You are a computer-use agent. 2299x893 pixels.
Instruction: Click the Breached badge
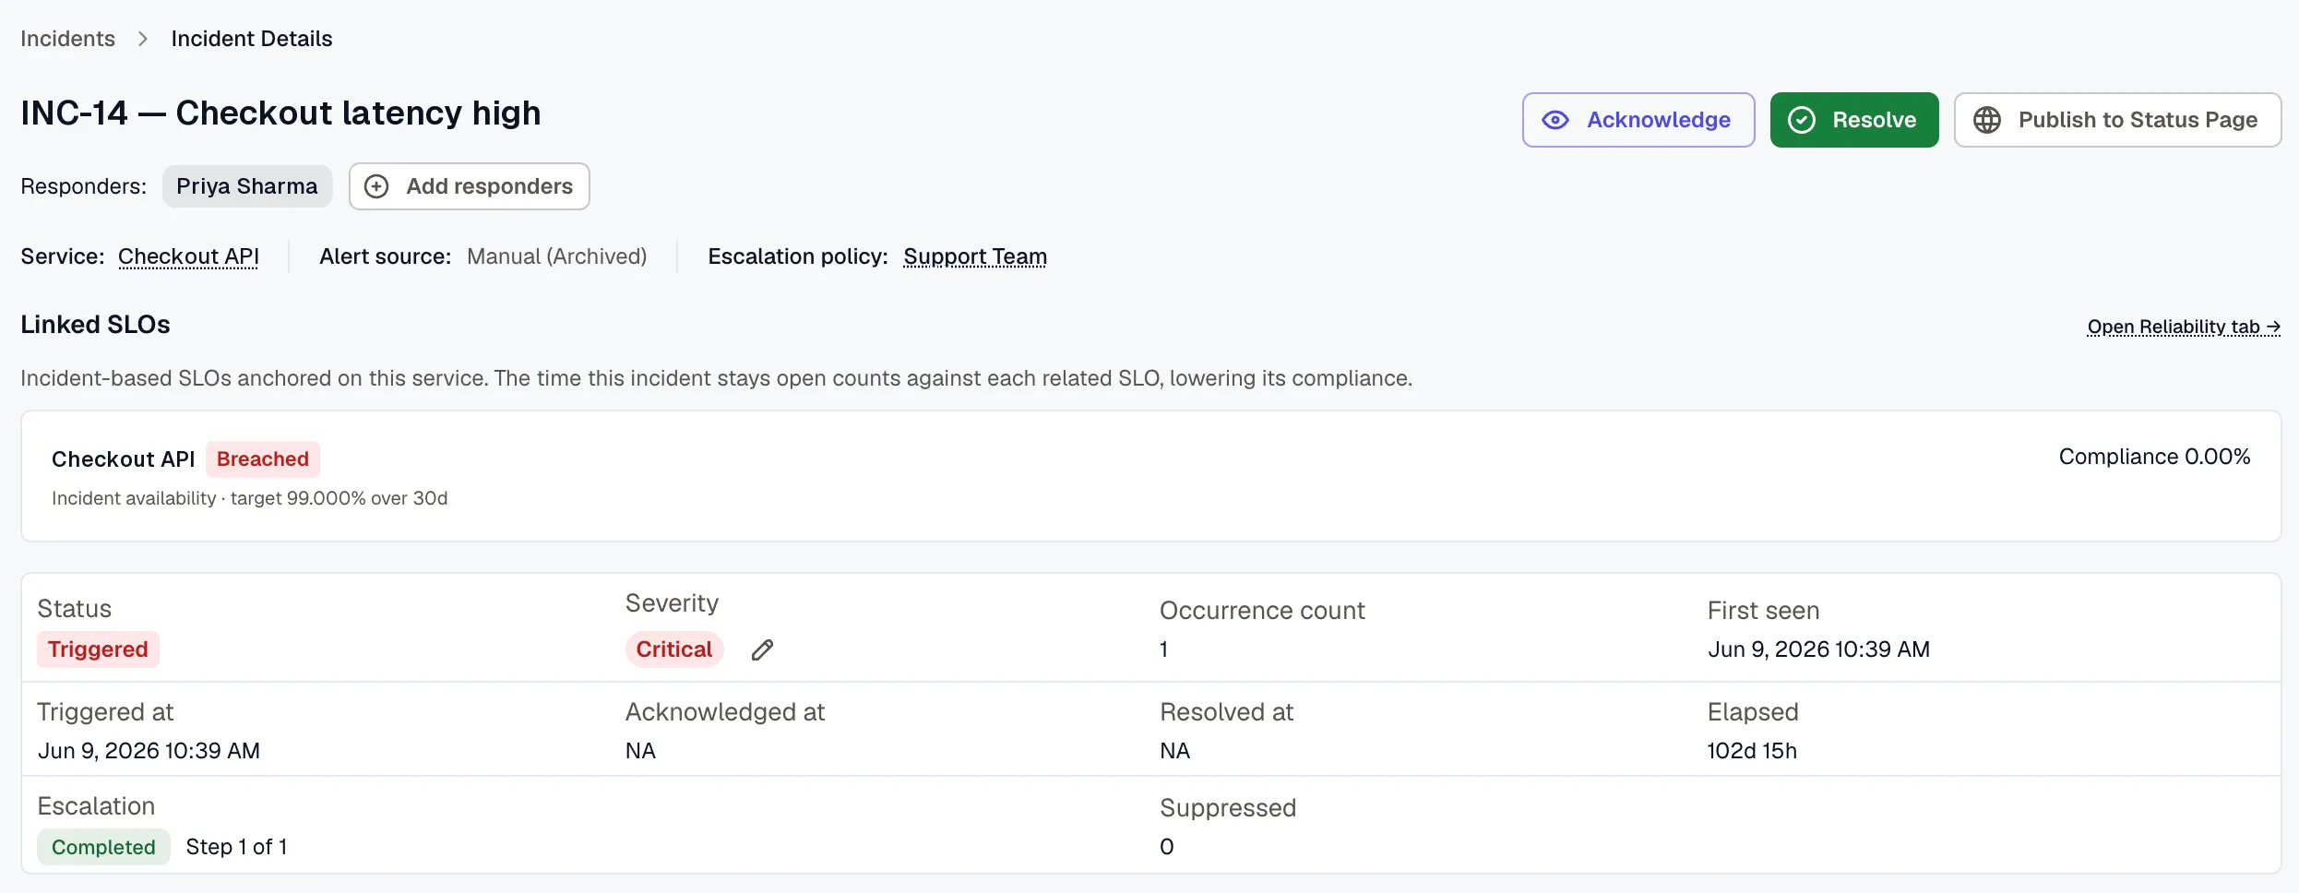coord(263,459)
